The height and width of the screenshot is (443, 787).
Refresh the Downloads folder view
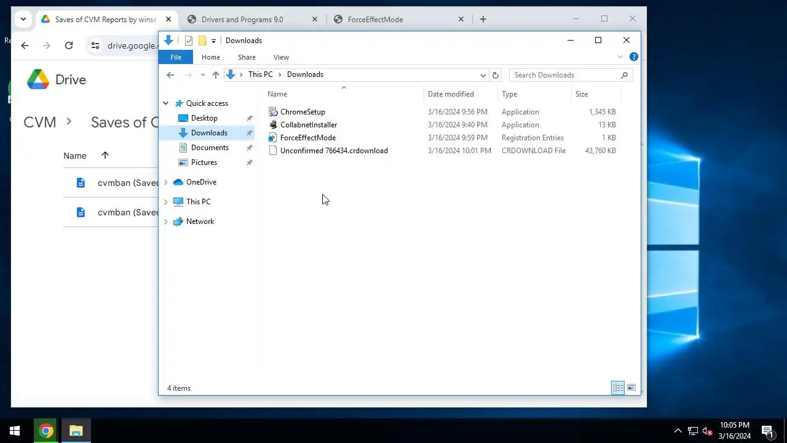pos(496,75)
